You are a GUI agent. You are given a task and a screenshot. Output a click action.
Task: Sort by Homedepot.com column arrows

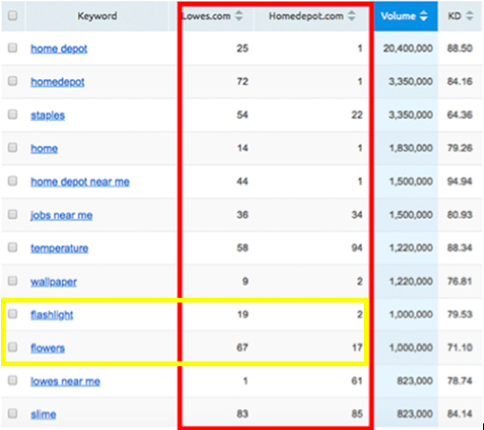[352, 15]
